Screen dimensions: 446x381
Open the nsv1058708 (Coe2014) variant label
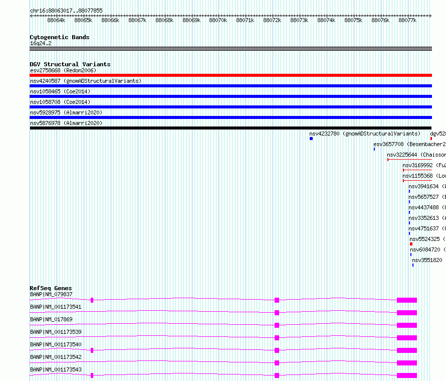(60, 102)
